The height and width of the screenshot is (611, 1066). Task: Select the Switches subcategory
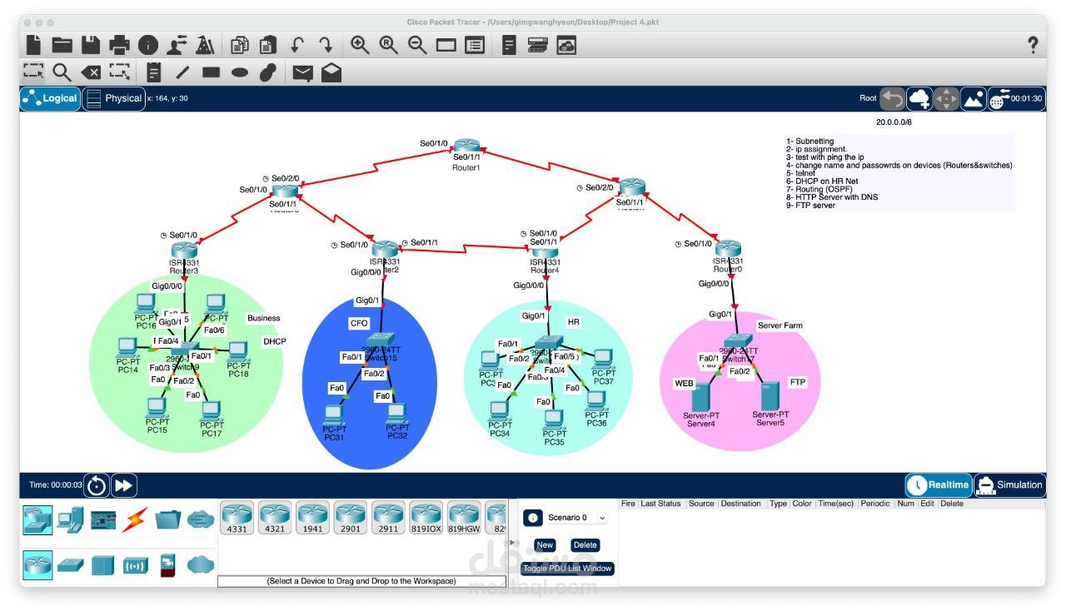pyautogui.click(x=70, y=565)
